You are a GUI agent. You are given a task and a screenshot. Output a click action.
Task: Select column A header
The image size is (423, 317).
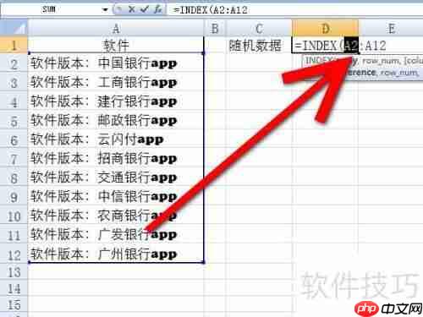point(116,28)
